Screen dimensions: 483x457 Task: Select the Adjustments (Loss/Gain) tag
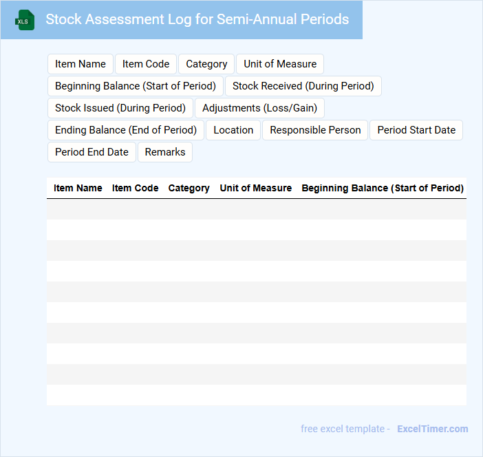259,108
